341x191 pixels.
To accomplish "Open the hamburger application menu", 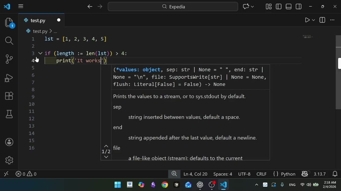I will coord(21,7).
